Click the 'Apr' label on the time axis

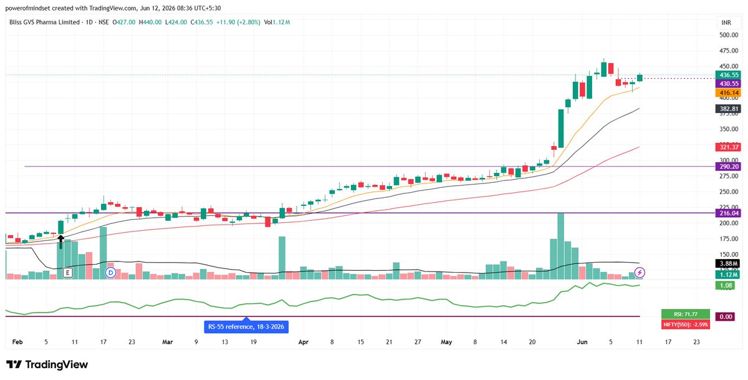[303, 343]
